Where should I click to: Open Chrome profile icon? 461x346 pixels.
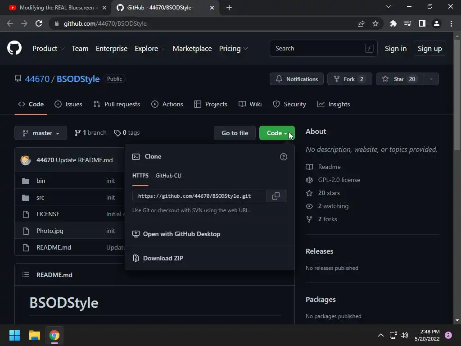coord(437,23)
